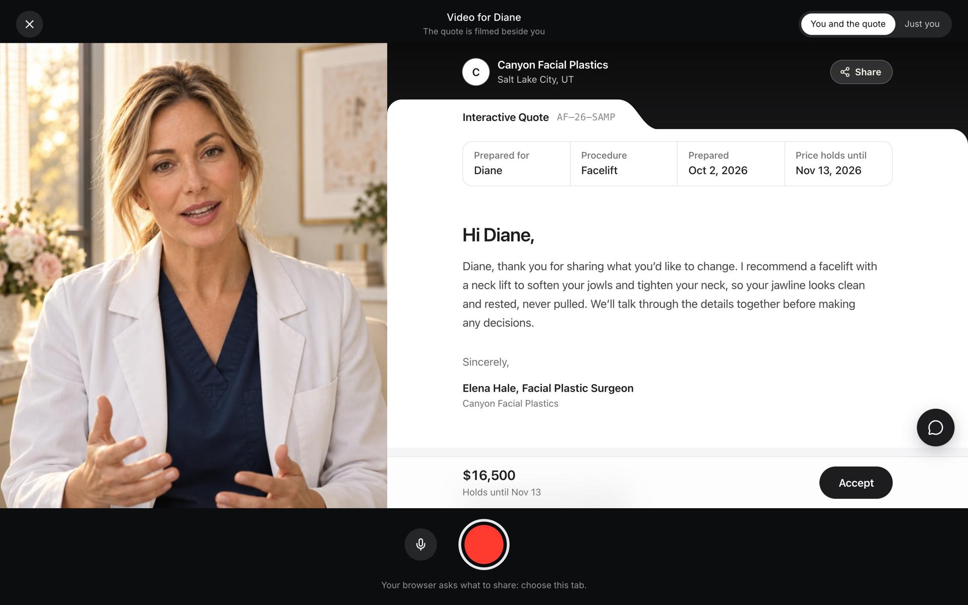Click the Procedure Facelift cell
Viewport: 968px width, 605px height.
tap(624, 163)
